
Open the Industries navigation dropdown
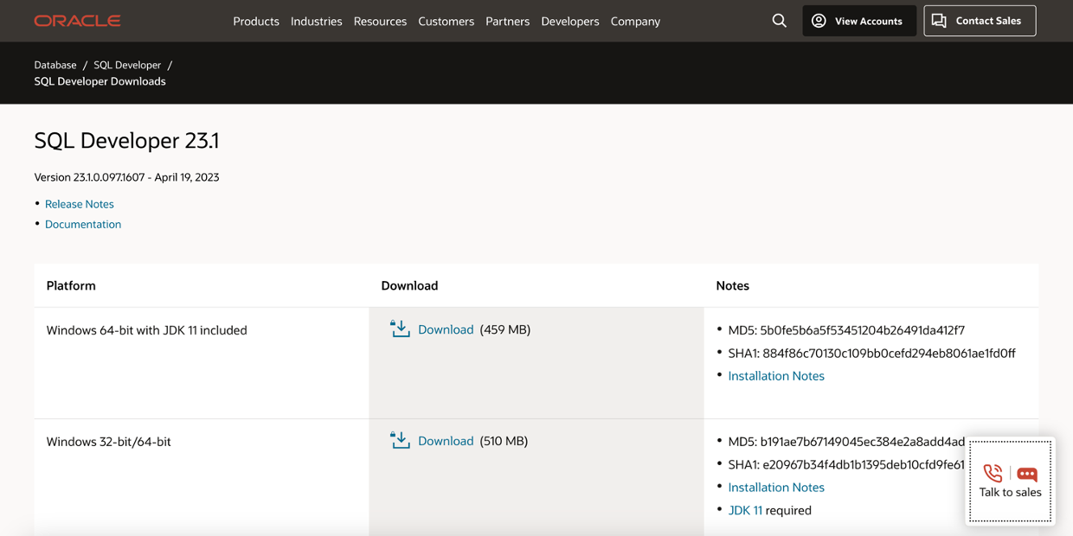317,21
